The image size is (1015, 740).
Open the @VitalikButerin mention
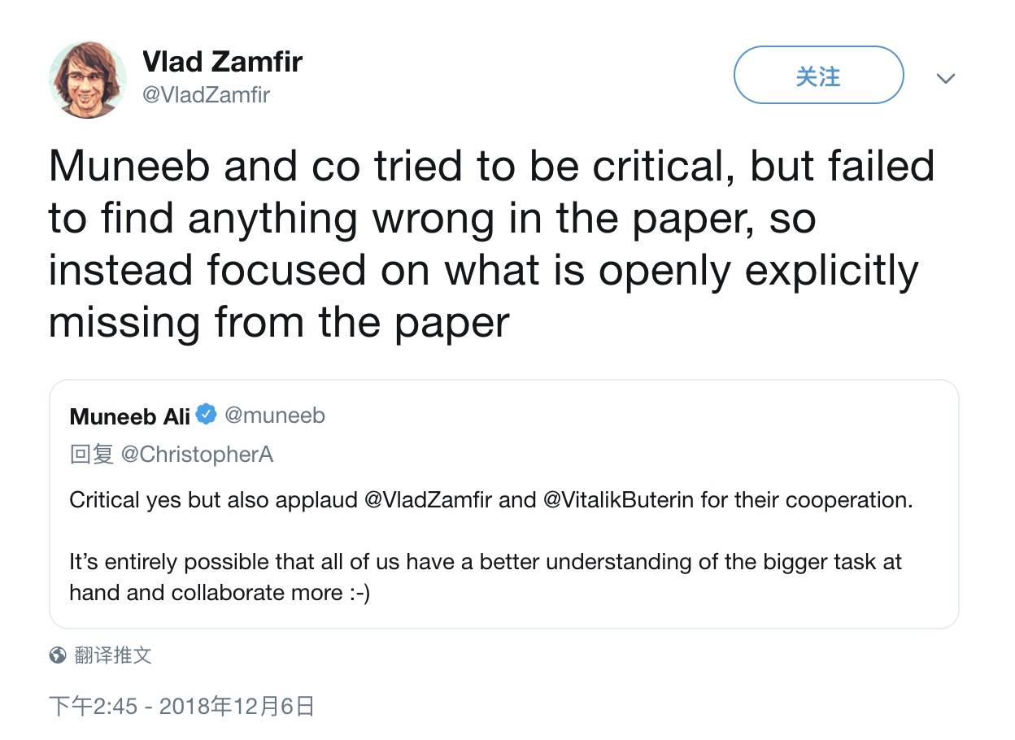pos(618,499)
